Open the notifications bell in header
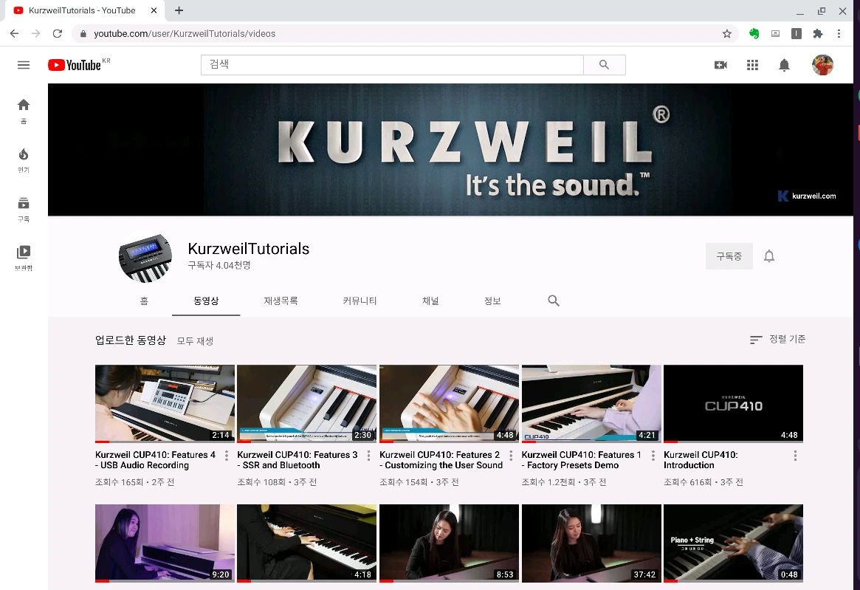The height and width of the screenshot is (590, 860). tap(784, 65)
